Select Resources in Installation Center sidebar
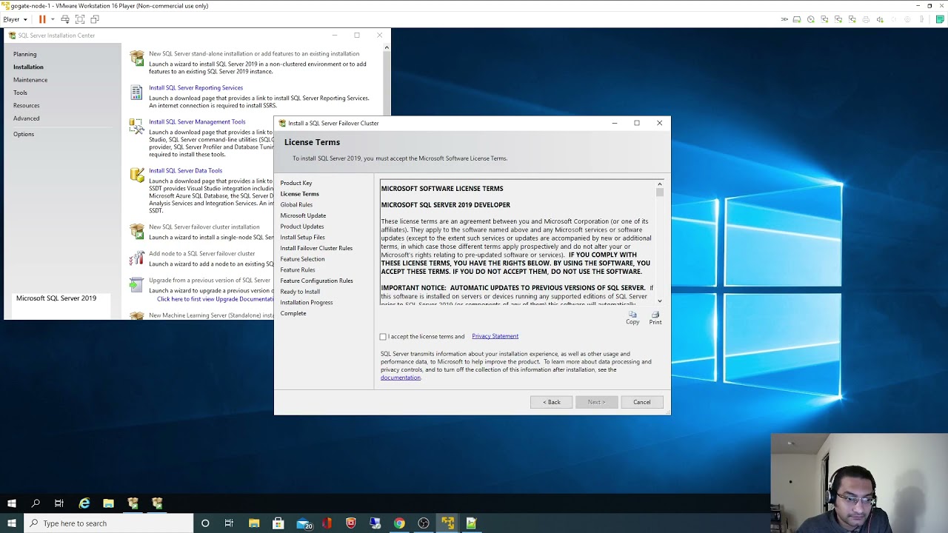The width and height of the screenshot is (948, 533). (26, 105)
